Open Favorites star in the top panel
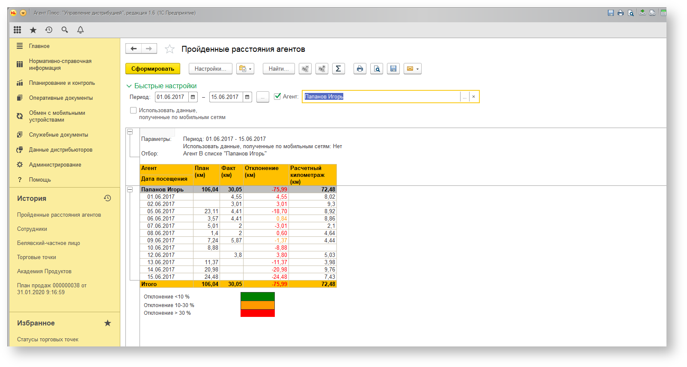Viewport: 687px width, 367px height. (x=33, y=30)
